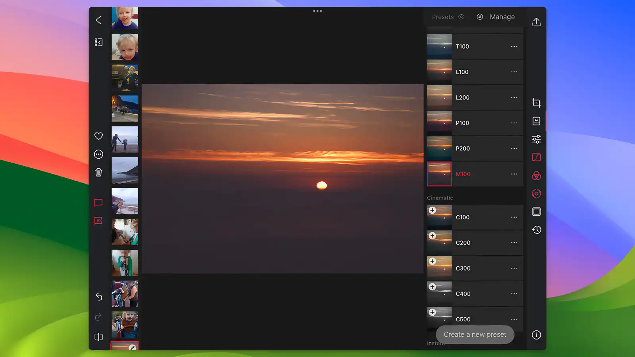The height and width of the screenshot is (357, 635).
Task: Open the edit History panel
Action: click(x=536, y=230)
